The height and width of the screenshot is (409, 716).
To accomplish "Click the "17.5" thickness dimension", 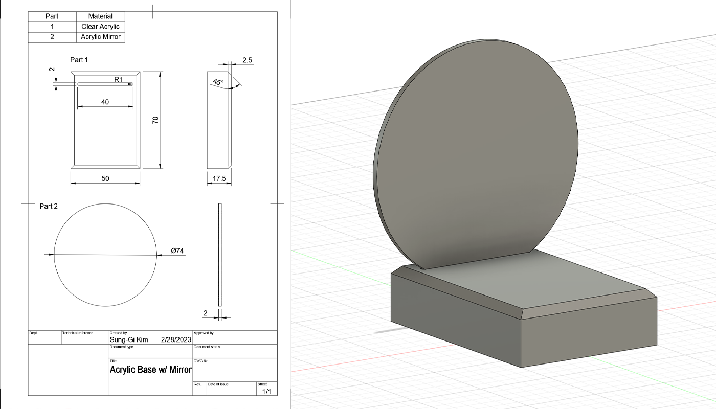I will click(220, 178).
